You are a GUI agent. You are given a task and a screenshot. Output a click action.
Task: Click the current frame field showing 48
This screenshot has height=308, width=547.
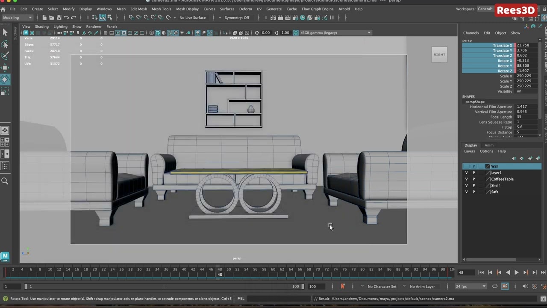coord(465,272)
